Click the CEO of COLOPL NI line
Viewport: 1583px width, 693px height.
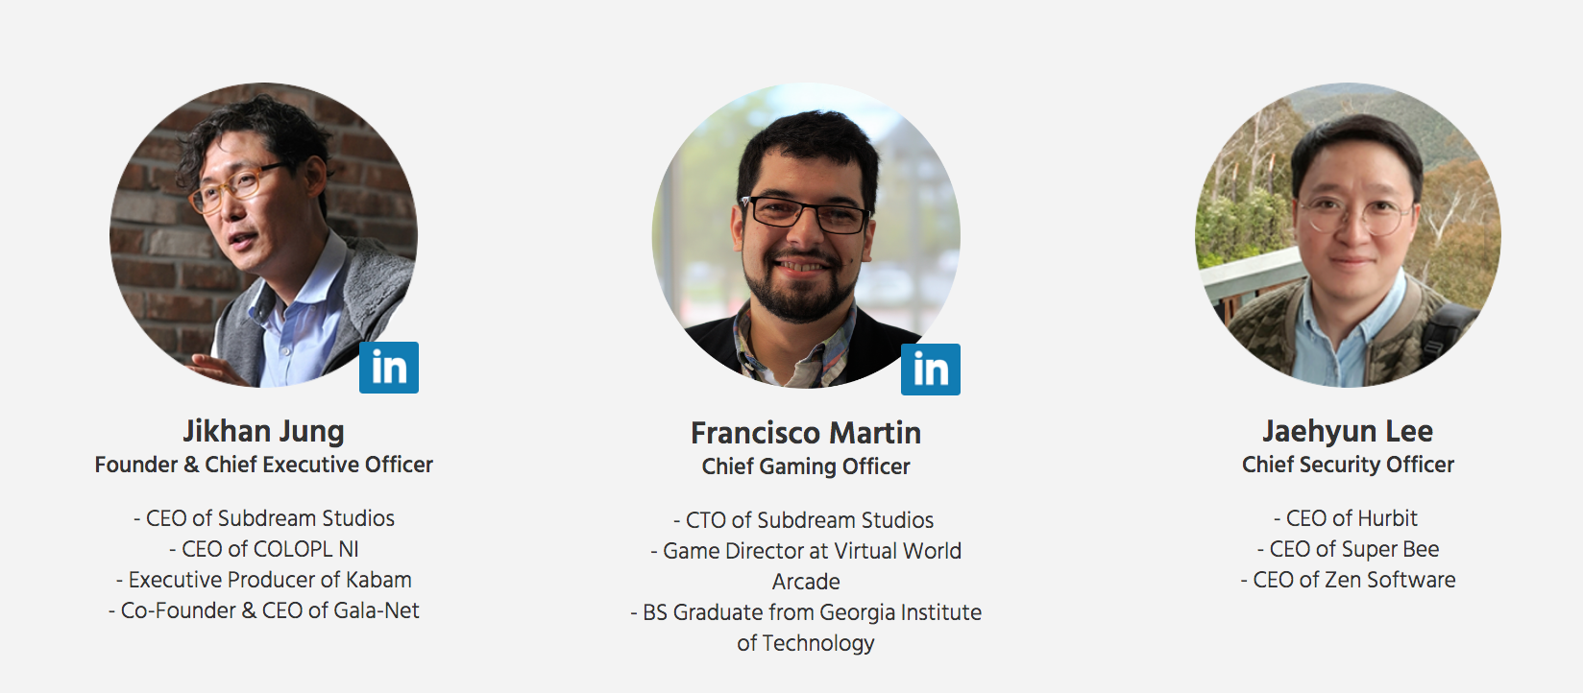[x=264, y=549]
